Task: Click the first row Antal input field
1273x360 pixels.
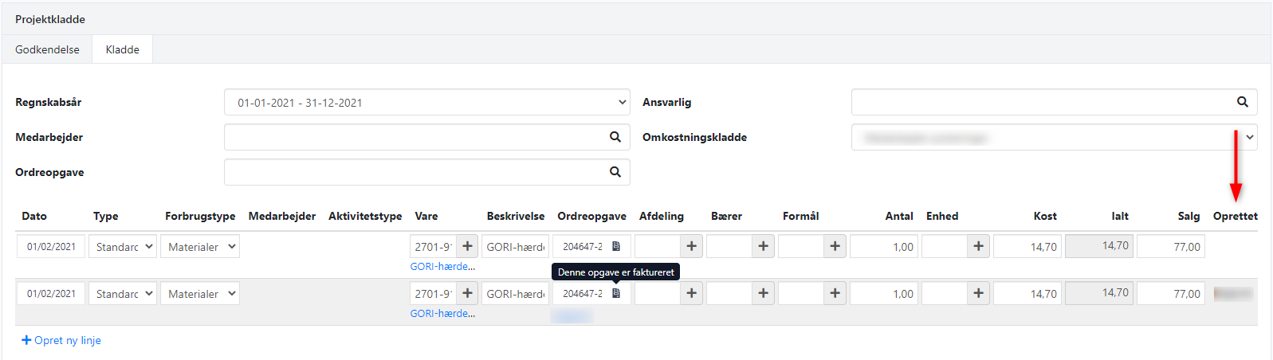Action: 883,247
